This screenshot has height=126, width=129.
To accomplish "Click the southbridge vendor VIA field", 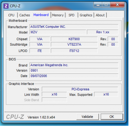I will pos(40,44).
